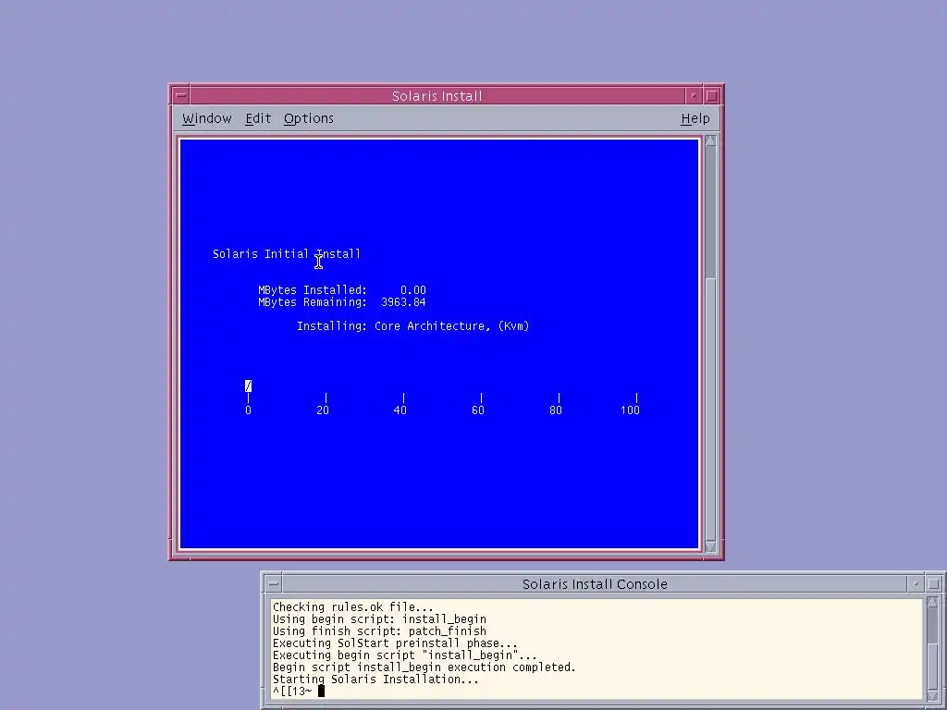This screenshot has width=947, height=710.
Task: Click scroll-down arrow in Solaris Install Console
Action: [932, 696]
